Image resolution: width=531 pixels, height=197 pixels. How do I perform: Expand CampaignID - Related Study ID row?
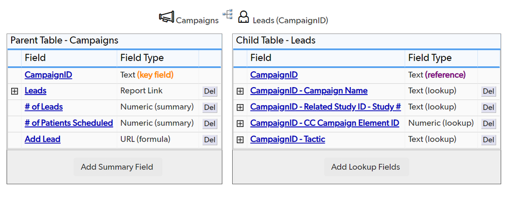(x=240, y=107)
